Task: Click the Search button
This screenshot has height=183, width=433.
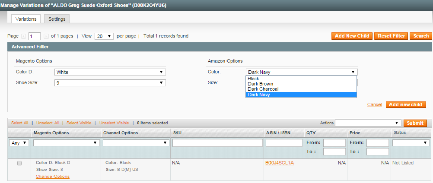Action: [420, 36]
